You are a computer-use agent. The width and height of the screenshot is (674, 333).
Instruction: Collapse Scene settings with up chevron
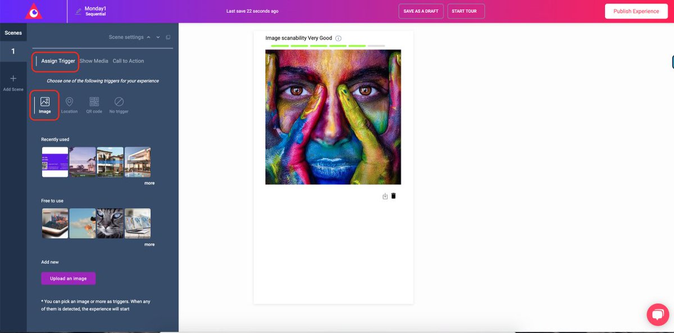tap(148, 37)
